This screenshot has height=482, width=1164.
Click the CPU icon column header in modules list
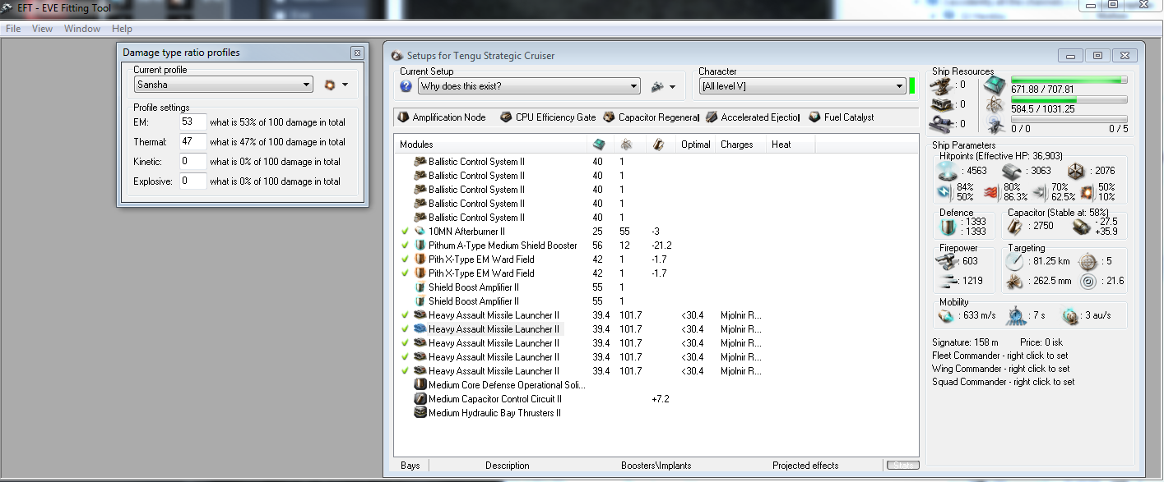(599, 145)
